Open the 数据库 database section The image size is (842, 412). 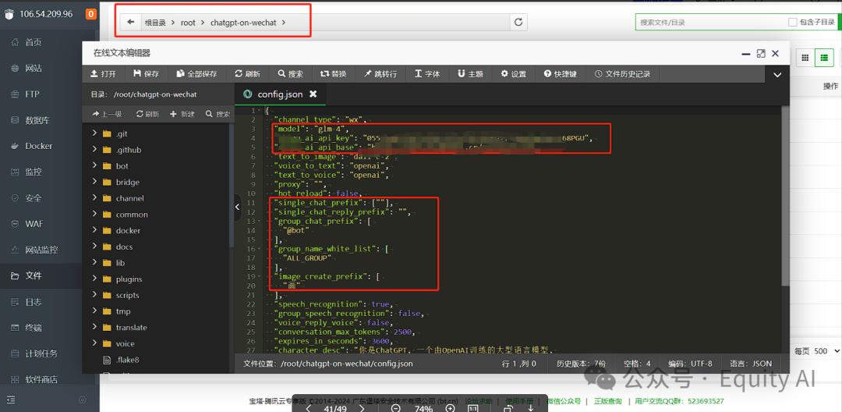click(37, 120)
